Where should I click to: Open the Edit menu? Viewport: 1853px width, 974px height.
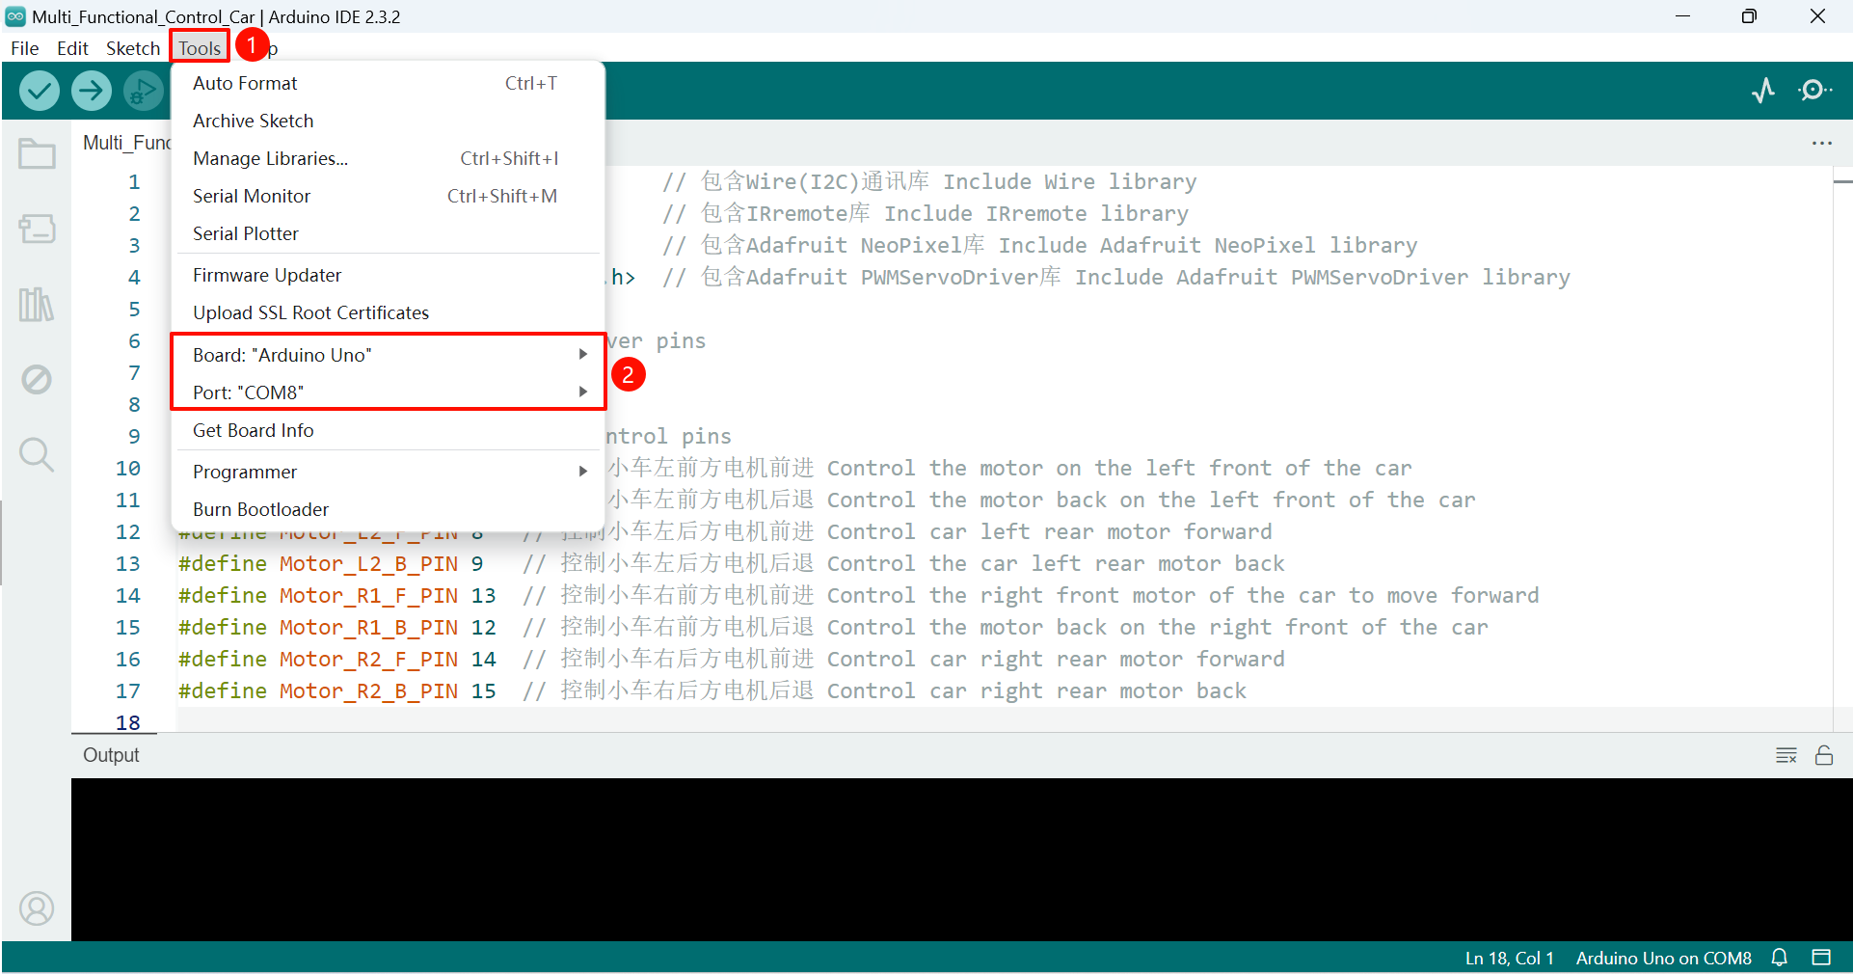72,48
